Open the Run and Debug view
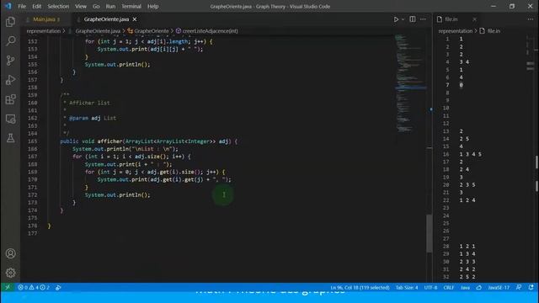 [x=10, y=80]
